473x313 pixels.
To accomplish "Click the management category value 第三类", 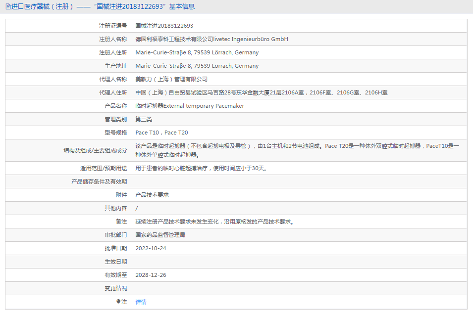I will pyautogui.click(x=144, y=119).
